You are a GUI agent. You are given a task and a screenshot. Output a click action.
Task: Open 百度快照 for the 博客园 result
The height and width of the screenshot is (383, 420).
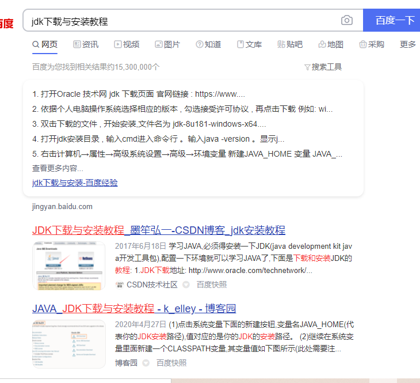[x=171, y=363]
